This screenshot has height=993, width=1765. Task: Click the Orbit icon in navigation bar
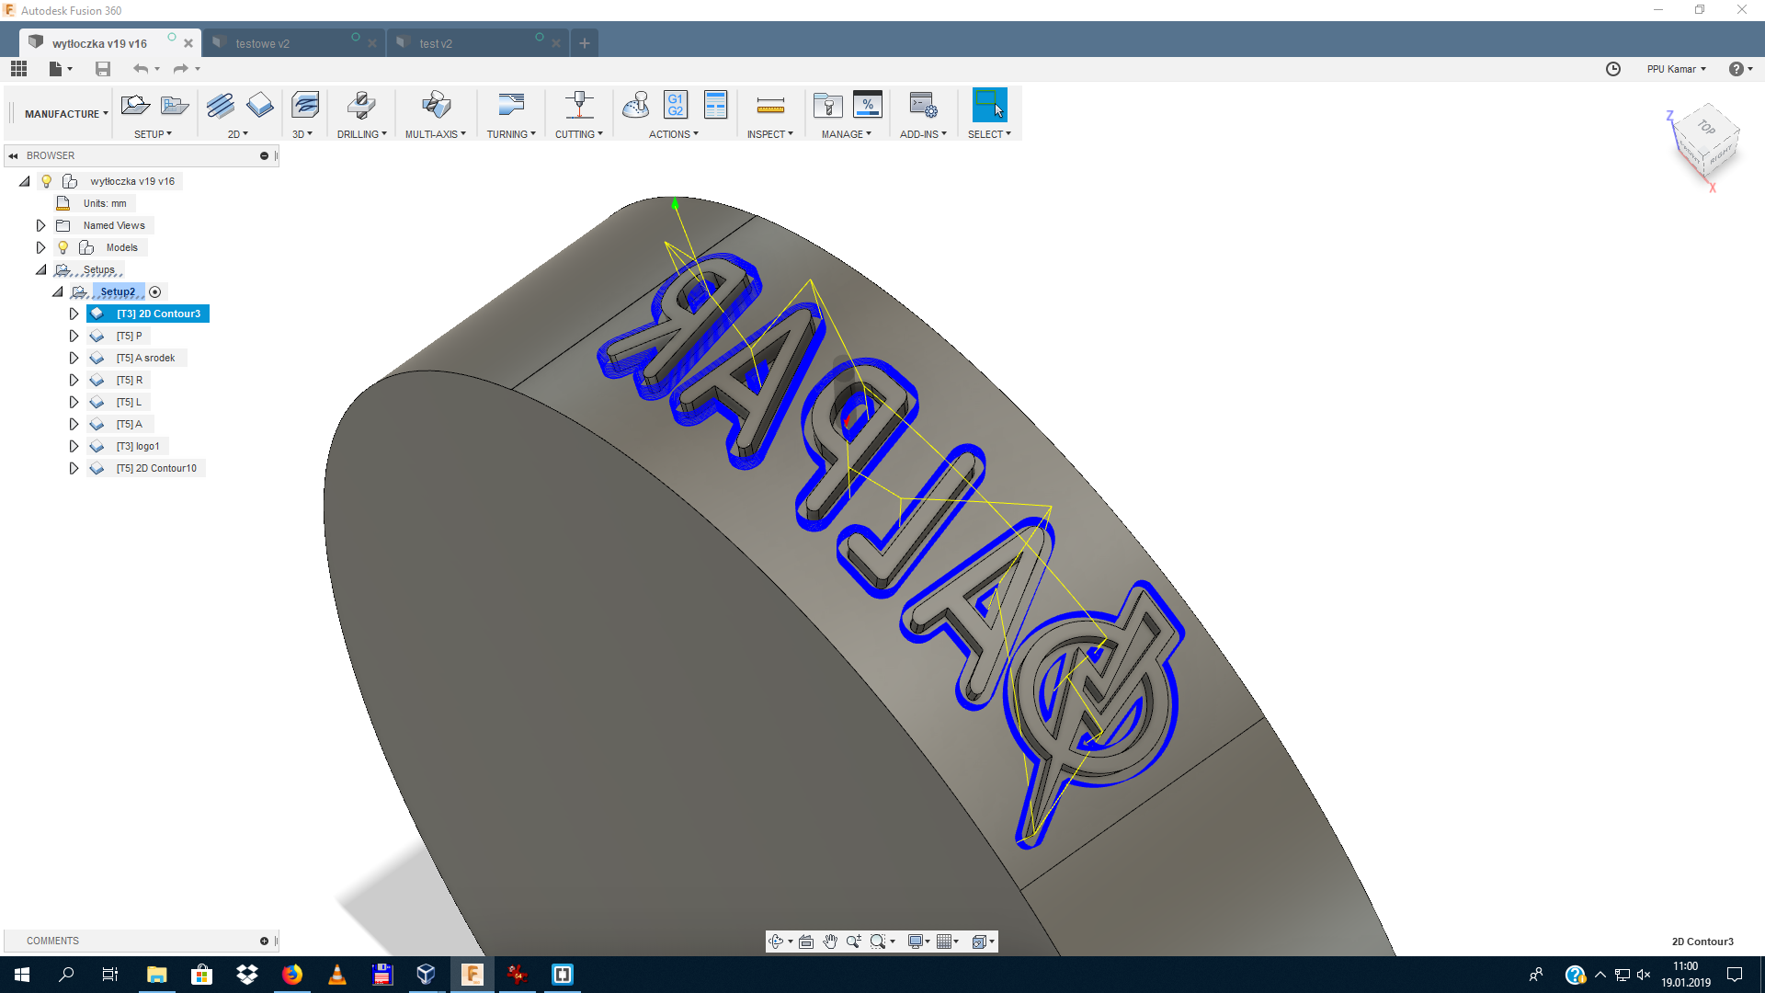click(x=776, y=942)
